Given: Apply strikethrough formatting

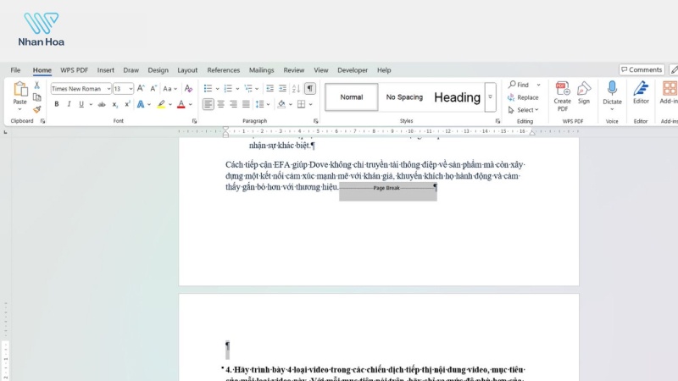Looking at the screenshot, I should [x=102, y=104].
